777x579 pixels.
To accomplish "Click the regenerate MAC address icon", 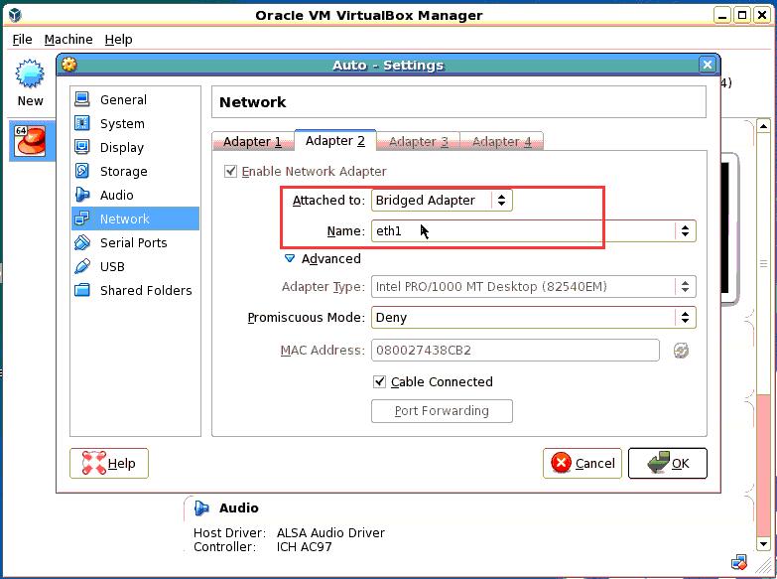I will pyautogui.click(x=681, y=351).
